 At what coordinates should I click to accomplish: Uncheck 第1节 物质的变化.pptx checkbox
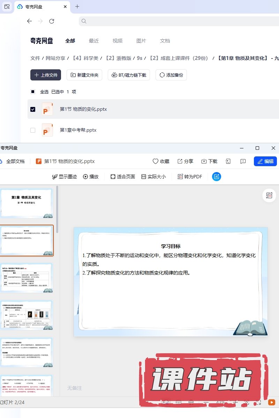click(x=33, y=109)
